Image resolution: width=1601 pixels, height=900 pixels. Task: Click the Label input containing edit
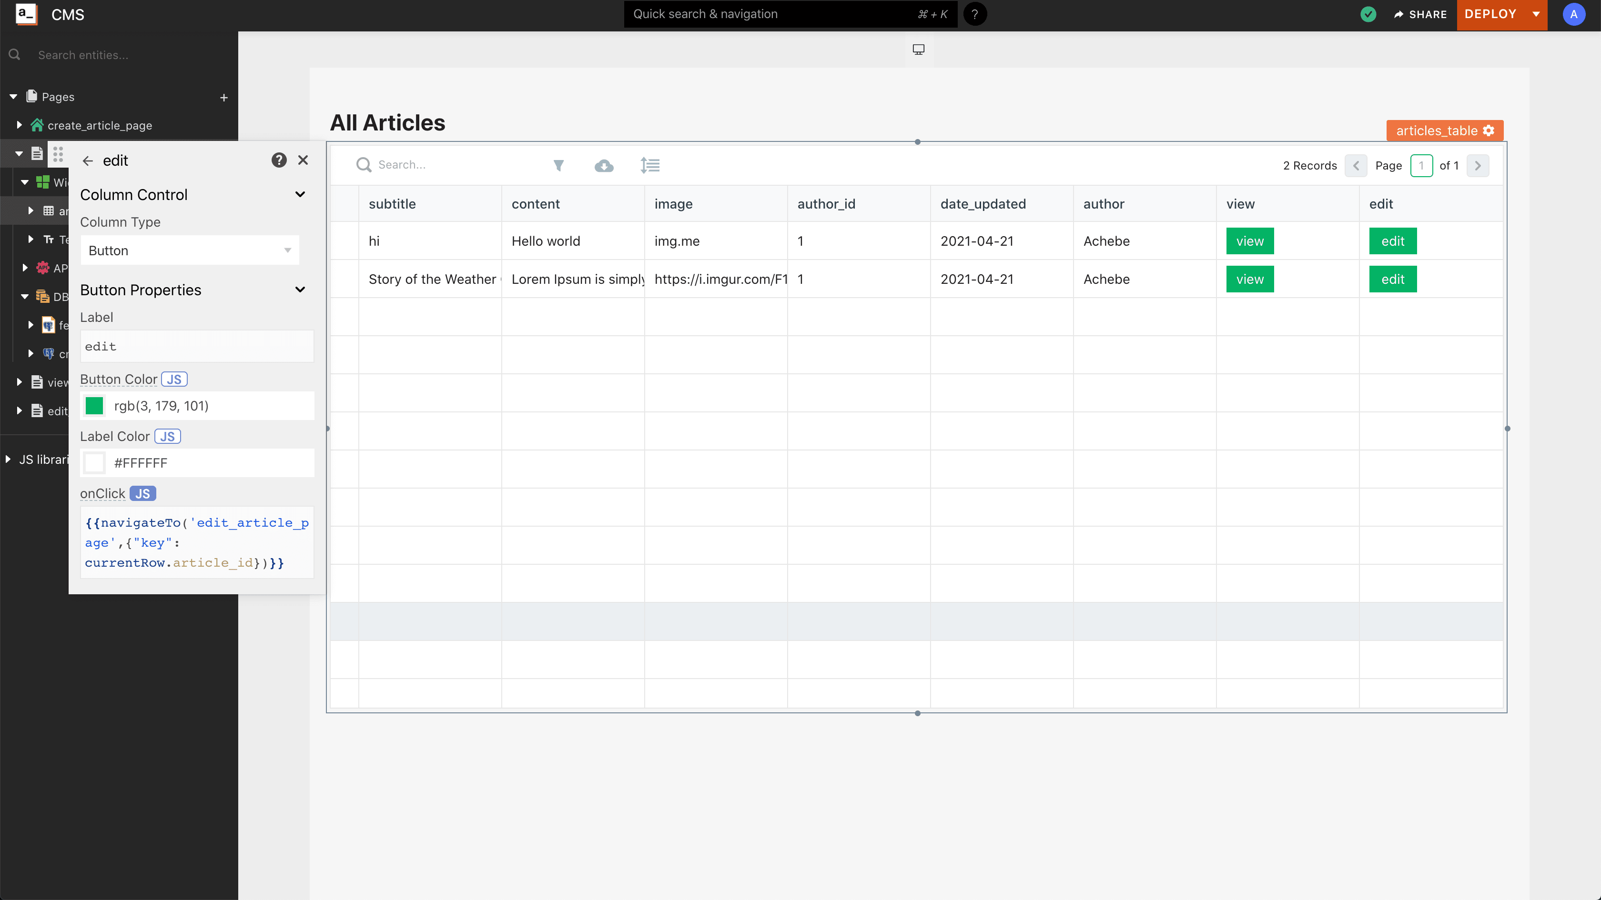click(197, 346)
